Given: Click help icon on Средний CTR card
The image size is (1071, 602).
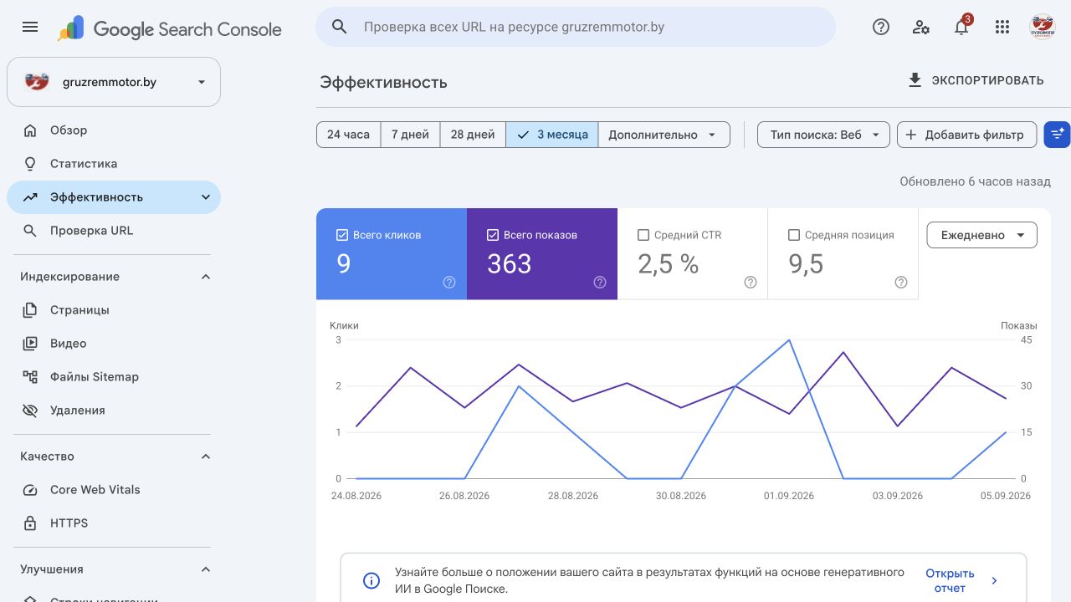Looking at the screenshot, I should click(x=751, y=283).
